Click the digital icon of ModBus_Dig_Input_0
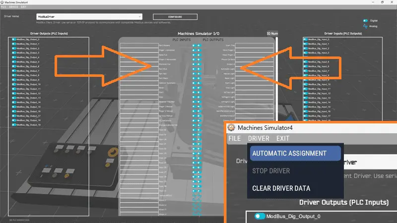 pyautogui.click(x=306, y=40)
